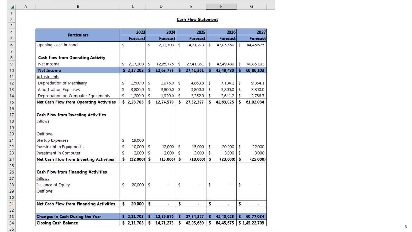Image resolution: width=412 pixels, height=232 pixels.
Task: Select row 34 row number
Action: click(12, 223)
